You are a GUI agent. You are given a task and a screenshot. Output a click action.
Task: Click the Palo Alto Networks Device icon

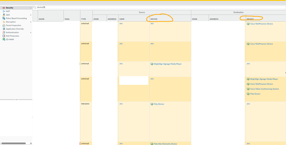[x=152, y=144]
